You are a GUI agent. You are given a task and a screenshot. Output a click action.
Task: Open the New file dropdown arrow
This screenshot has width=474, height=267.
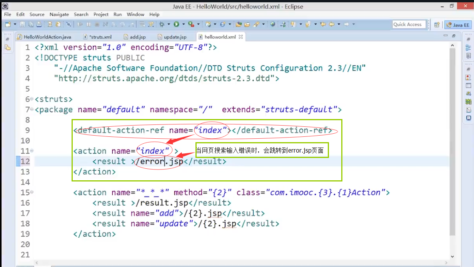15,24
